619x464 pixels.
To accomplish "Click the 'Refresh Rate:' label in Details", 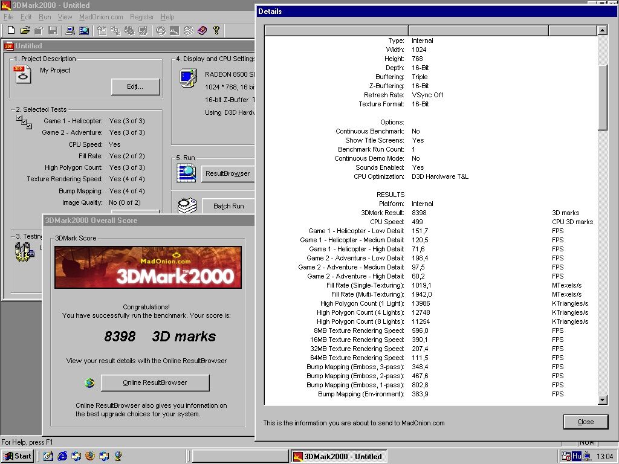I will (384, 95).
